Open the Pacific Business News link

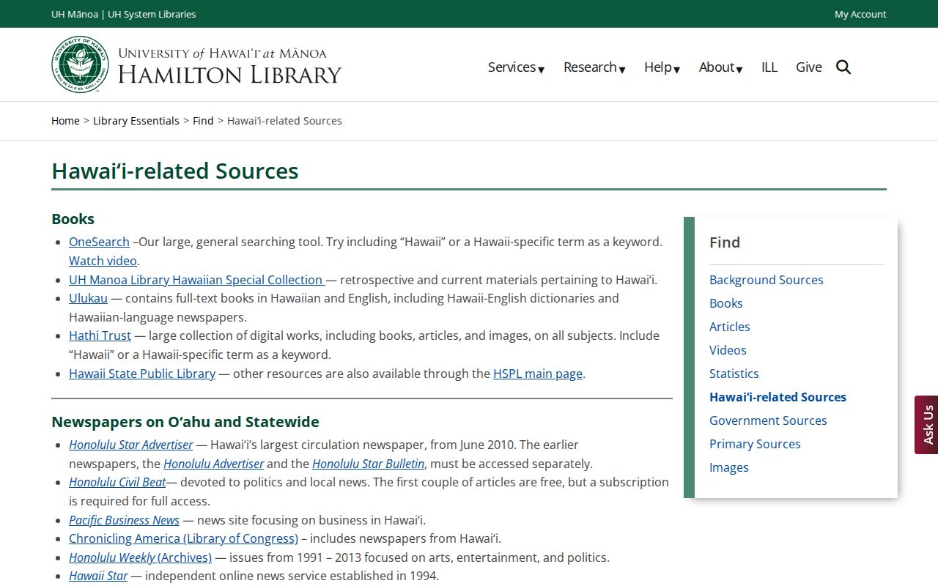tap(124, 520)
